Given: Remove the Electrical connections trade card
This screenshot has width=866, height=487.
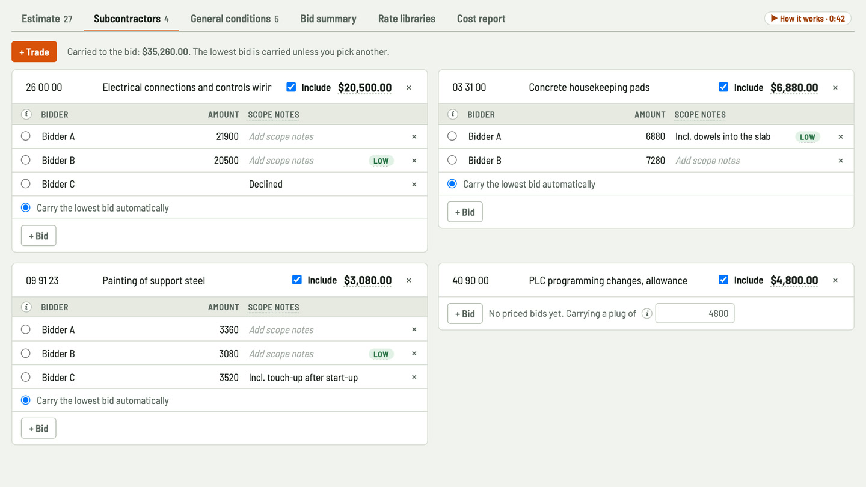Looking at the screenshot, I should click(x=409, y=88).
